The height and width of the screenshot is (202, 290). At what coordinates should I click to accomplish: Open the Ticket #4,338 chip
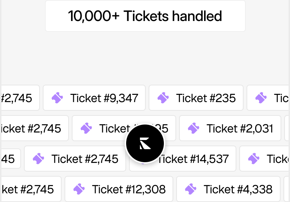click(228, 189)
